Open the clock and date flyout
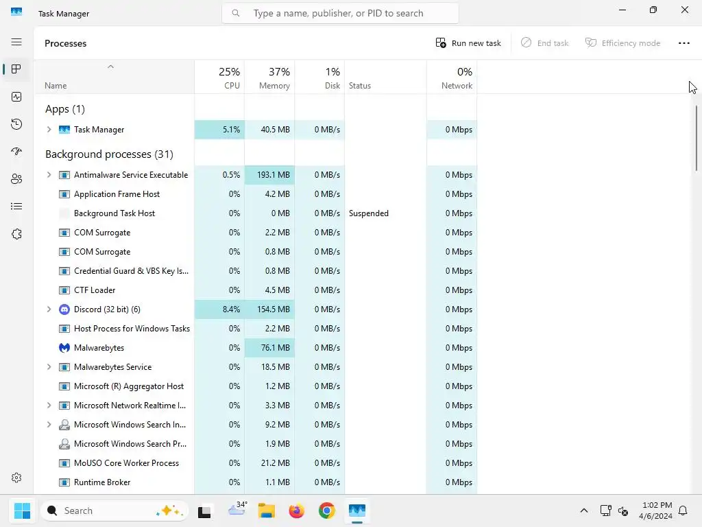 point(656,511)
